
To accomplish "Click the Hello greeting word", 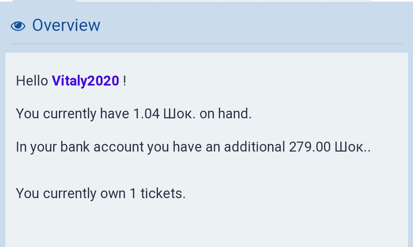I will (x=32, y=81).
